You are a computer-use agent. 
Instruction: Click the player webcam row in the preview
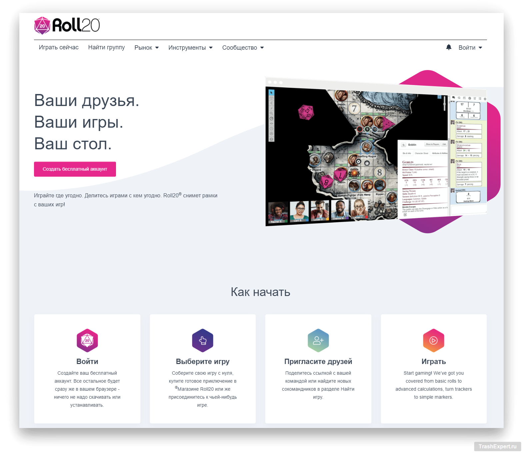(318, 211)
